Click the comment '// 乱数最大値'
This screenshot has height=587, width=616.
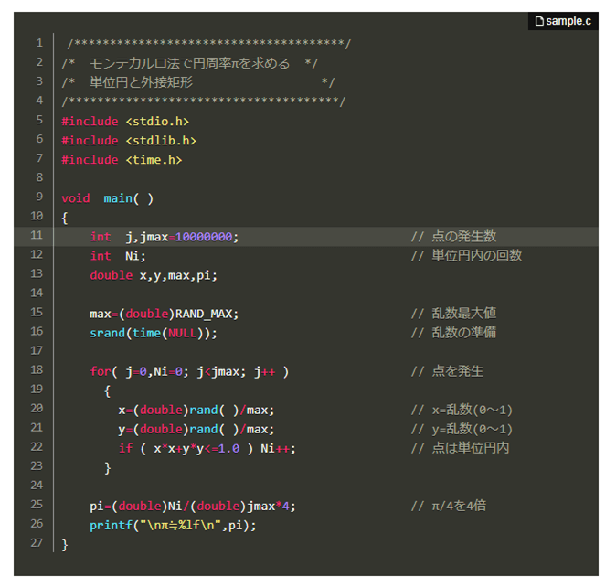pyautogui.click(x=453, y=313)
